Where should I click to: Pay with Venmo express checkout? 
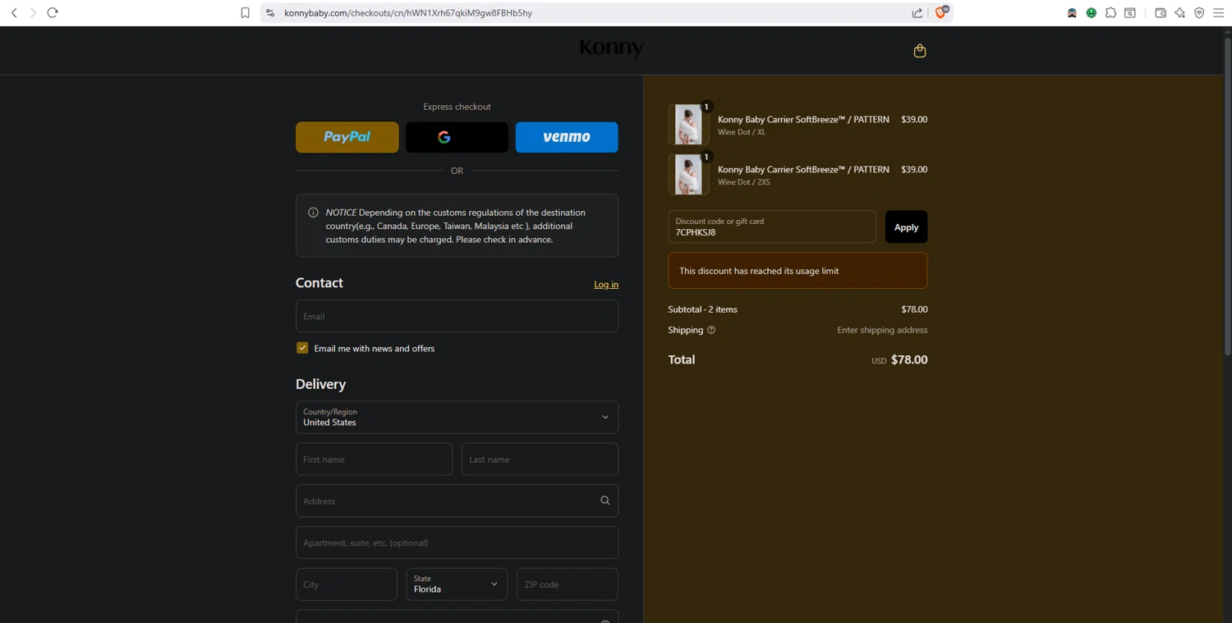click(x=567, y=137)
